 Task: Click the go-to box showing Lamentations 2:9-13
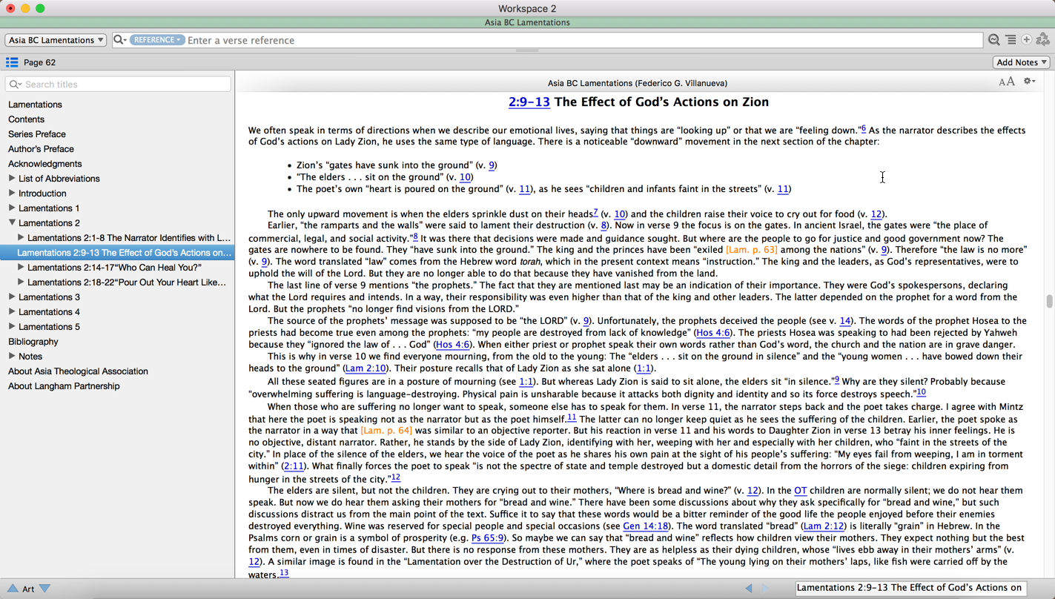tap(911, 588)
